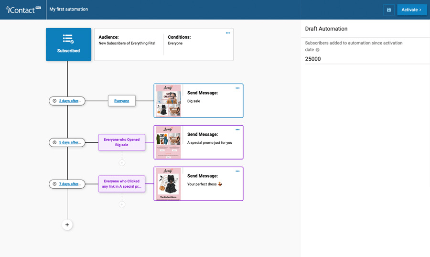Add branch below Opened Big sale condition

click(x=122, y=163)
